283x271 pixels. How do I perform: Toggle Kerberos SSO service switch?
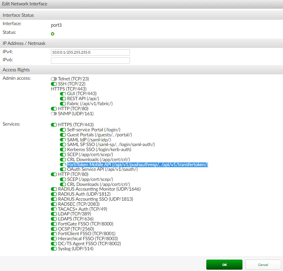click(x=63, y=150)
